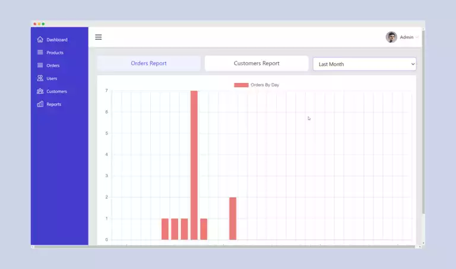The image size is (456, 269).
Task: Click the vertical page scrollbar
Action: pyautogui.click(x=423, y=122)
